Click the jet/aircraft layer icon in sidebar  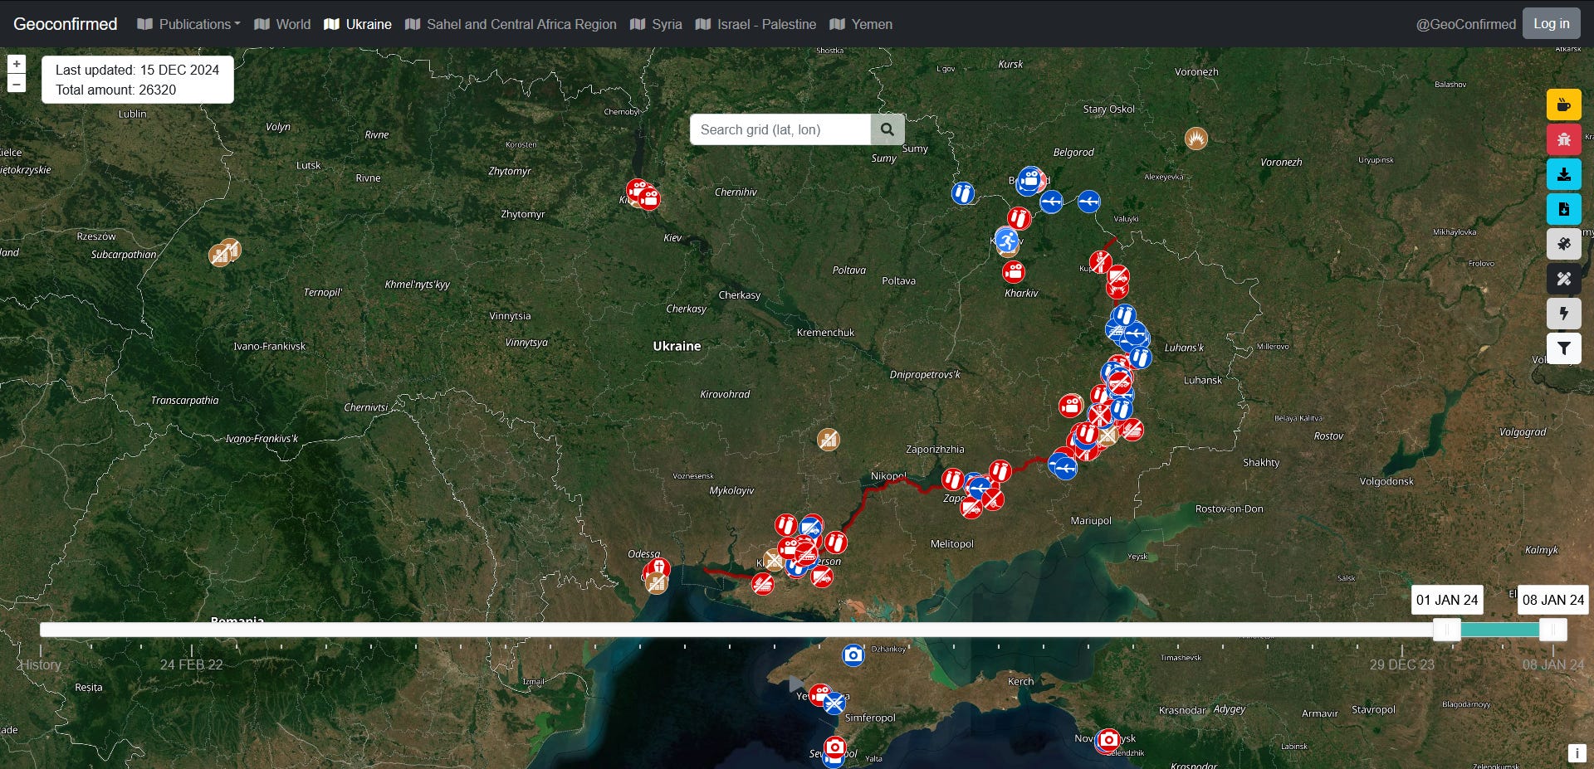click(x=1564, y=244)
